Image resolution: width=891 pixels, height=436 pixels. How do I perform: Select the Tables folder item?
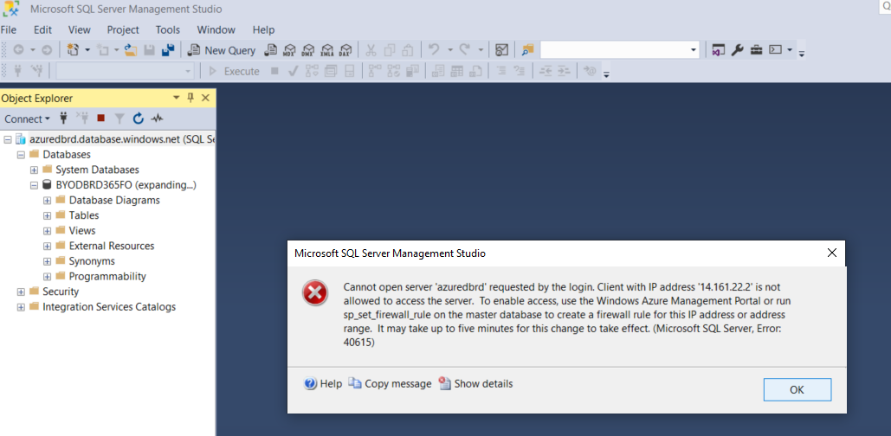[x=84, y=215]
